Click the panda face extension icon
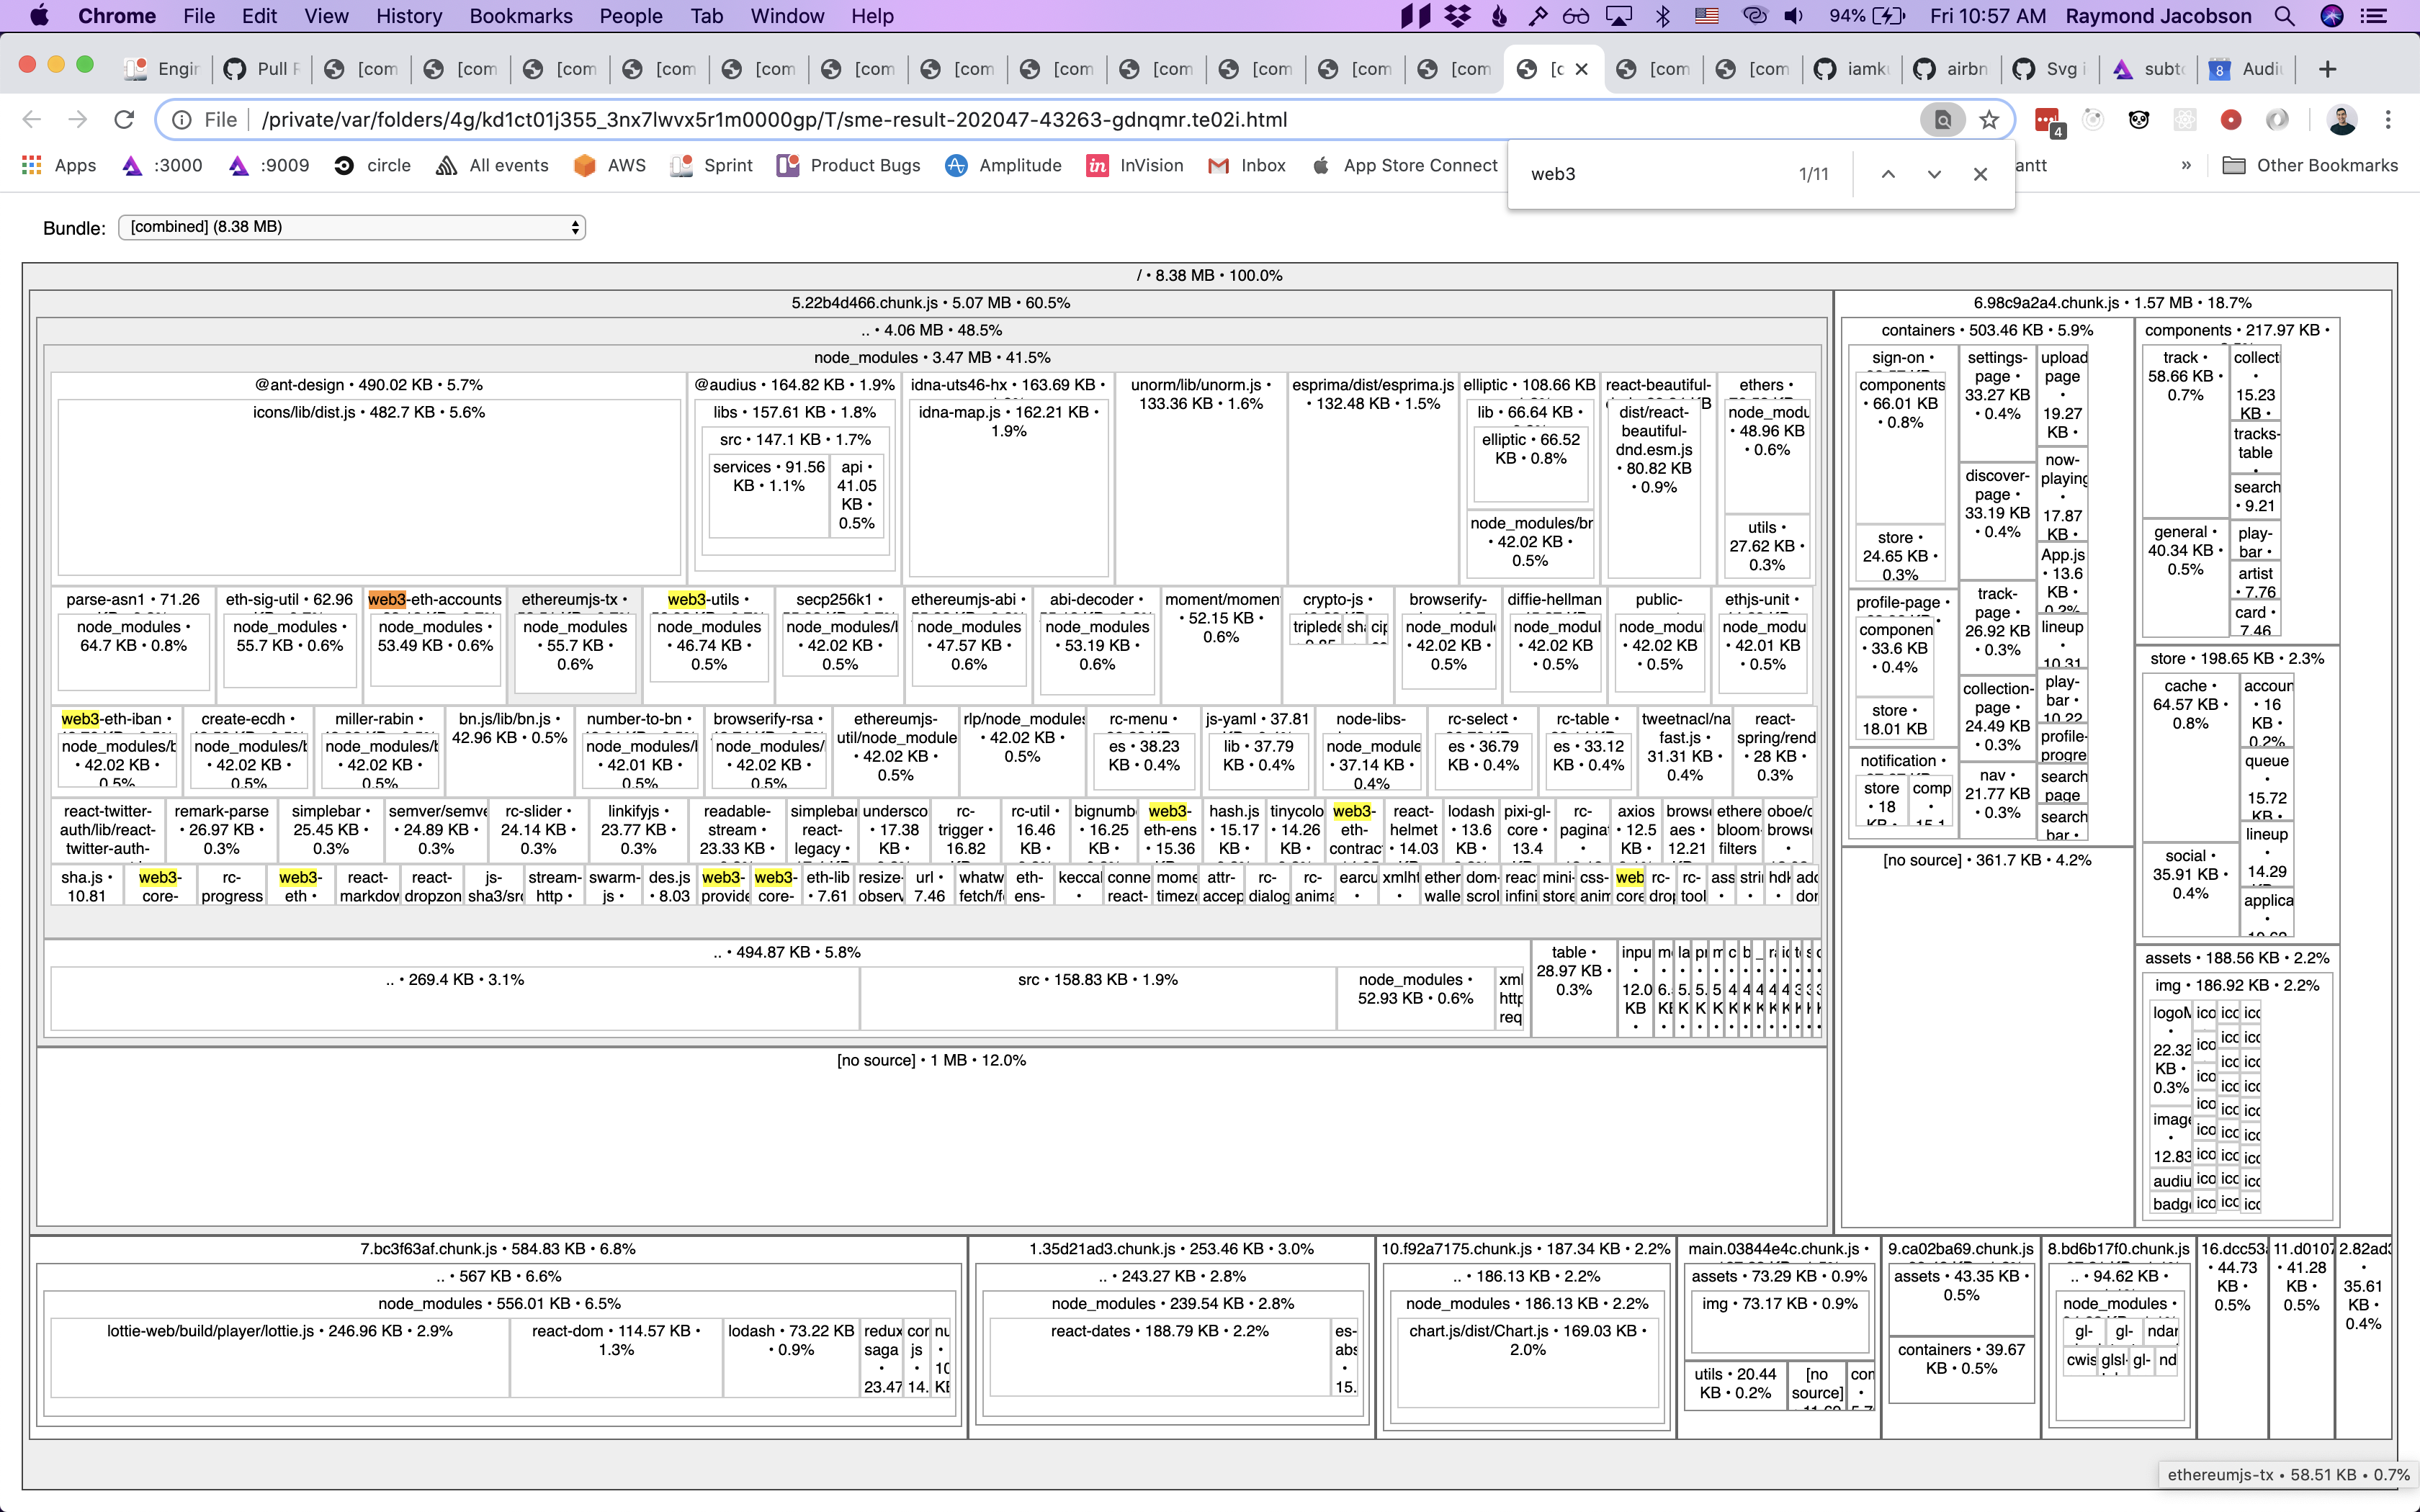 click(2139, 120)
